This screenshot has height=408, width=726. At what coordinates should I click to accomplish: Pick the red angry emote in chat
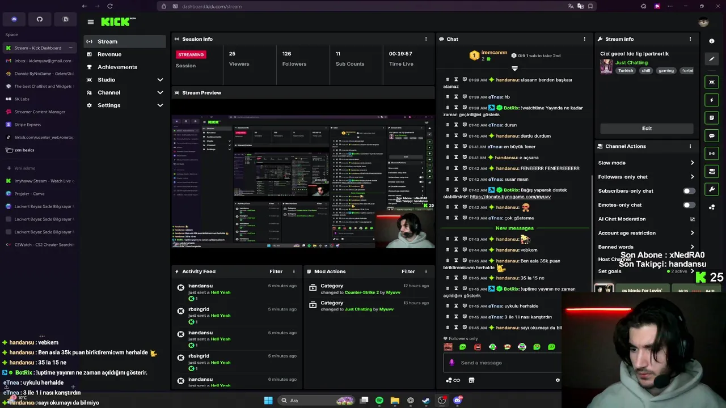[478, 347]
